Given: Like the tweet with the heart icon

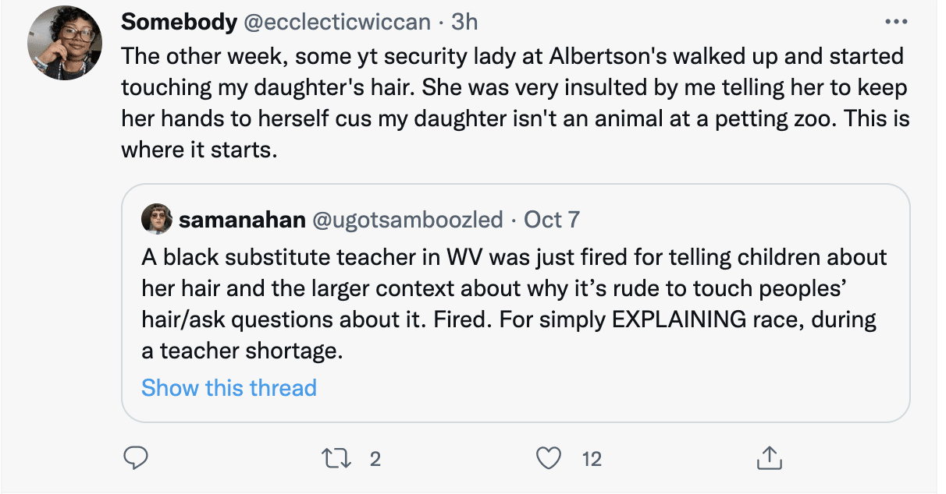Looking at the screenshot, I should (549, 459).
